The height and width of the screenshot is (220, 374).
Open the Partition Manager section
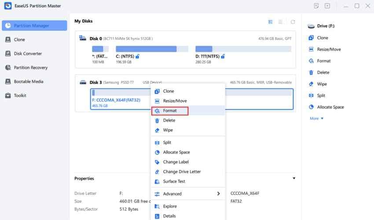point(34,25)
